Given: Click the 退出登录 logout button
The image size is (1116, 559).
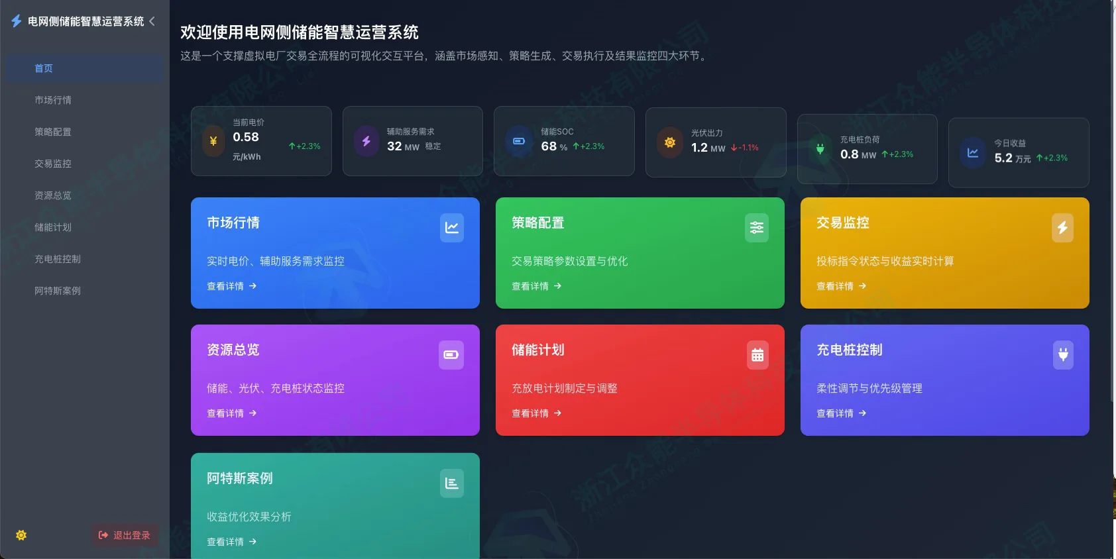Looking at the screenshot, I should tap(125, 535).
